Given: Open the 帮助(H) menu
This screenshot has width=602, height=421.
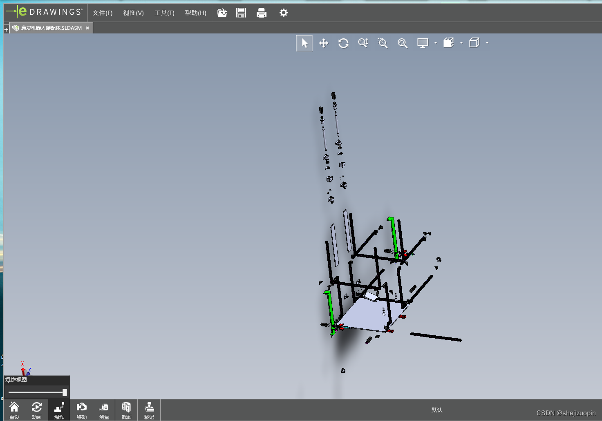Looking at the screenshot, I should 195,13.
